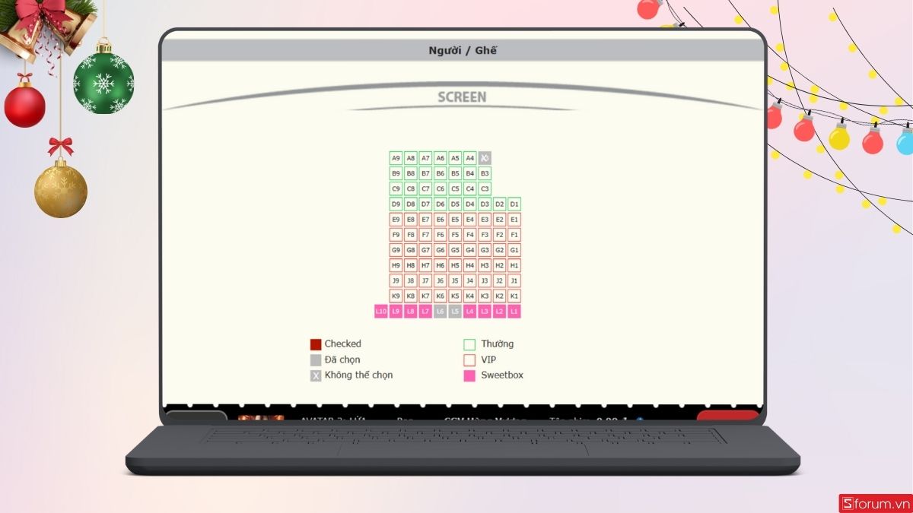The width and height of the screenshot is (913, 513).
Task: Pick VIP seat G4
Action: pyautogui.click(x=470, y=250)
